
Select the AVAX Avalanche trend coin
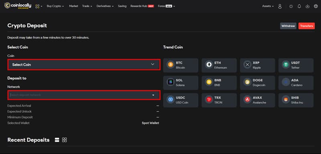click(258, 100)
